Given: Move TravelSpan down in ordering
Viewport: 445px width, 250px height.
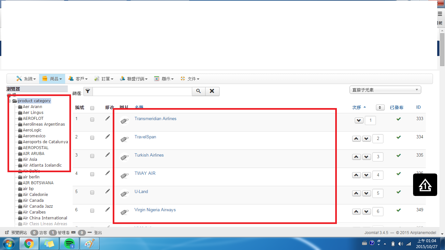Looking at the screenshot, I should [367, 139].
